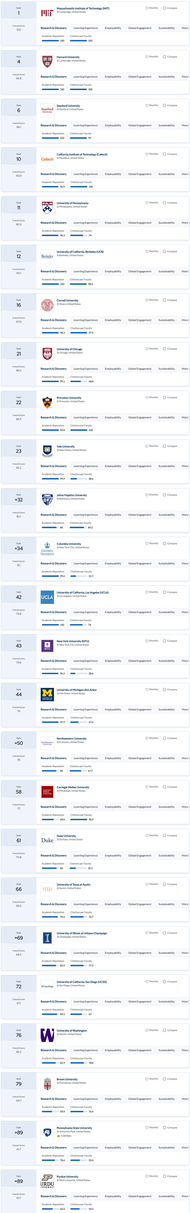Open Carnegie Mellon University page link

click(73, 787)
